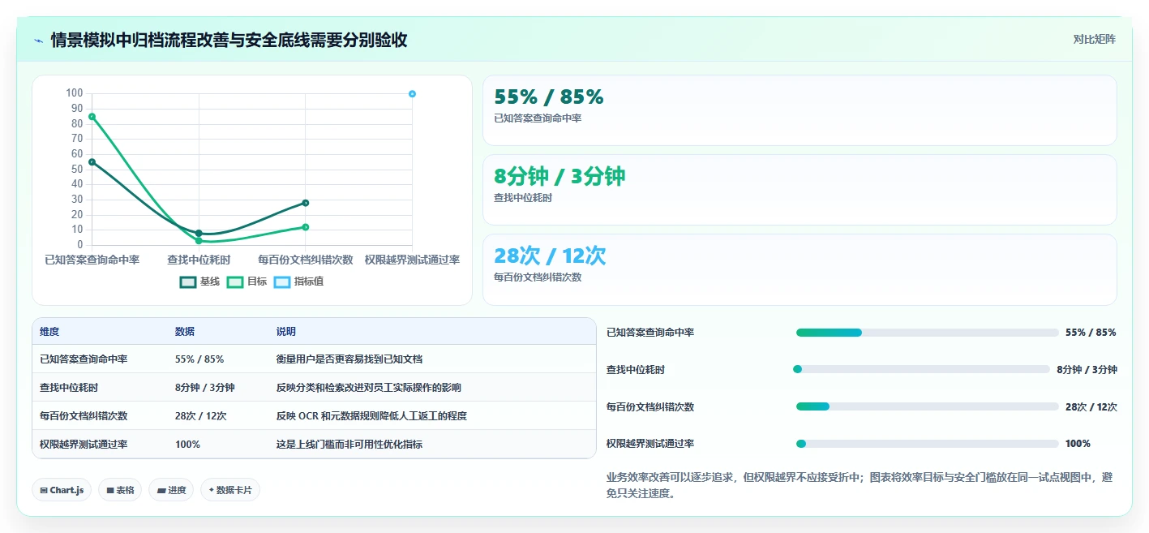The height and width of the screenshot is (533, 1149).
Task: Click table value 55% / 85%
Action: click(x=199, y=359)
